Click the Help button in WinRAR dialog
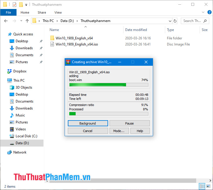The height and width of the screenshot is (190, 213). pos(140,131)
